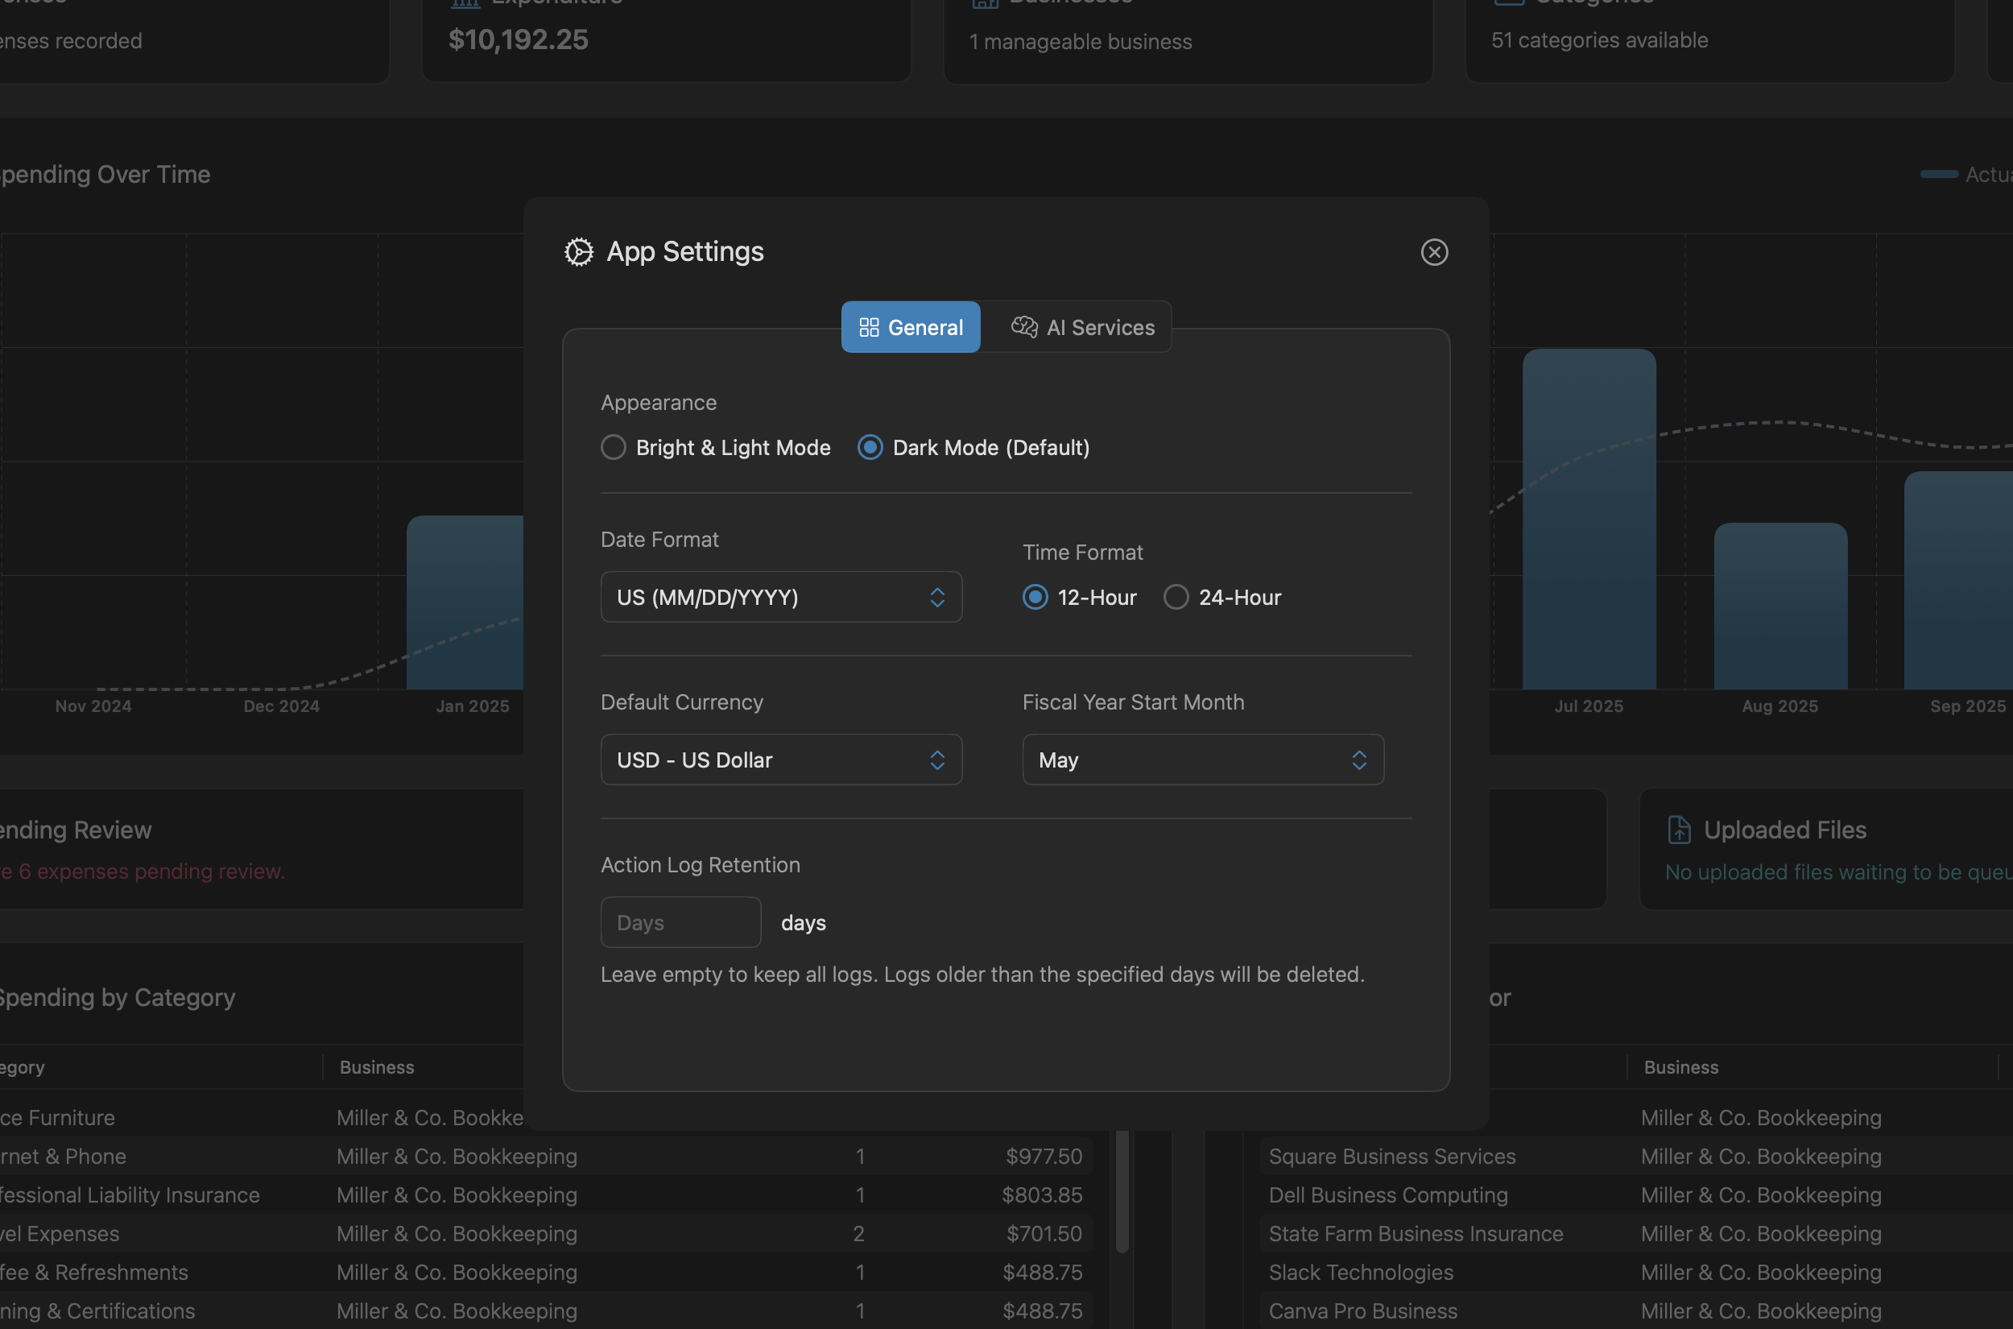Image resolution: width=2013 pixels, height=1329 pixels.
Task: Select Bright & Light Mode appearance
Action: tap(614, 447)
